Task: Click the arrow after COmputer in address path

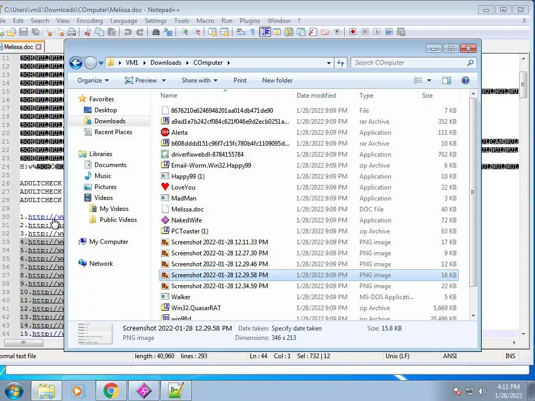Action: pyautogui.click(x=229, y=63)
